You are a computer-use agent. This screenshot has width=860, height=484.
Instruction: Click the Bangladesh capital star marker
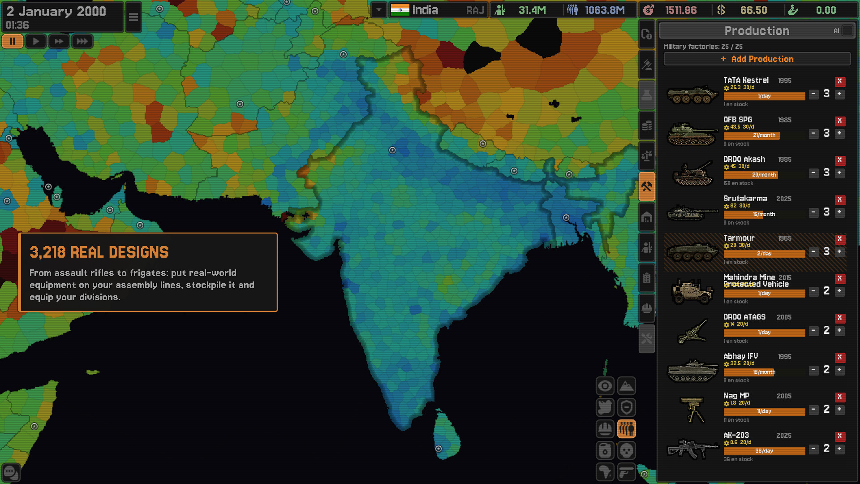click(x=566, y=217)
